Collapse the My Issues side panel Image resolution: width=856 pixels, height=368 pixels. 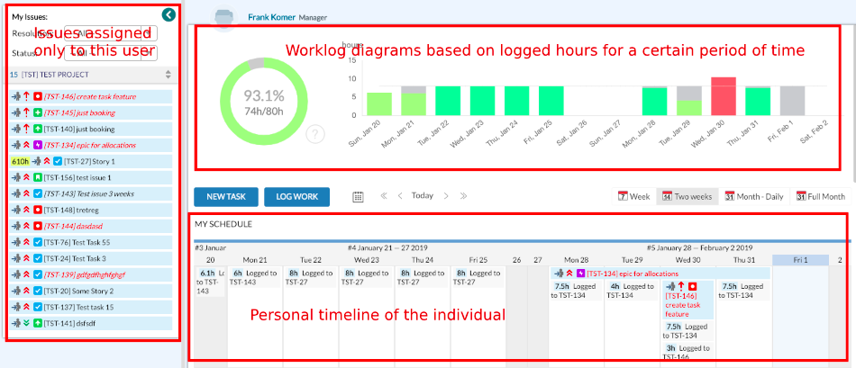click(x=168, y=14)
